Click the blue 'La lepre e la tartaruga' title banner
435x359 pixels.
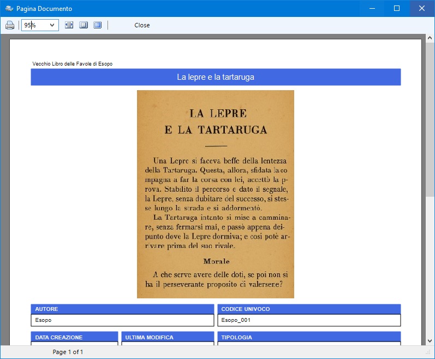pos(215,77)
